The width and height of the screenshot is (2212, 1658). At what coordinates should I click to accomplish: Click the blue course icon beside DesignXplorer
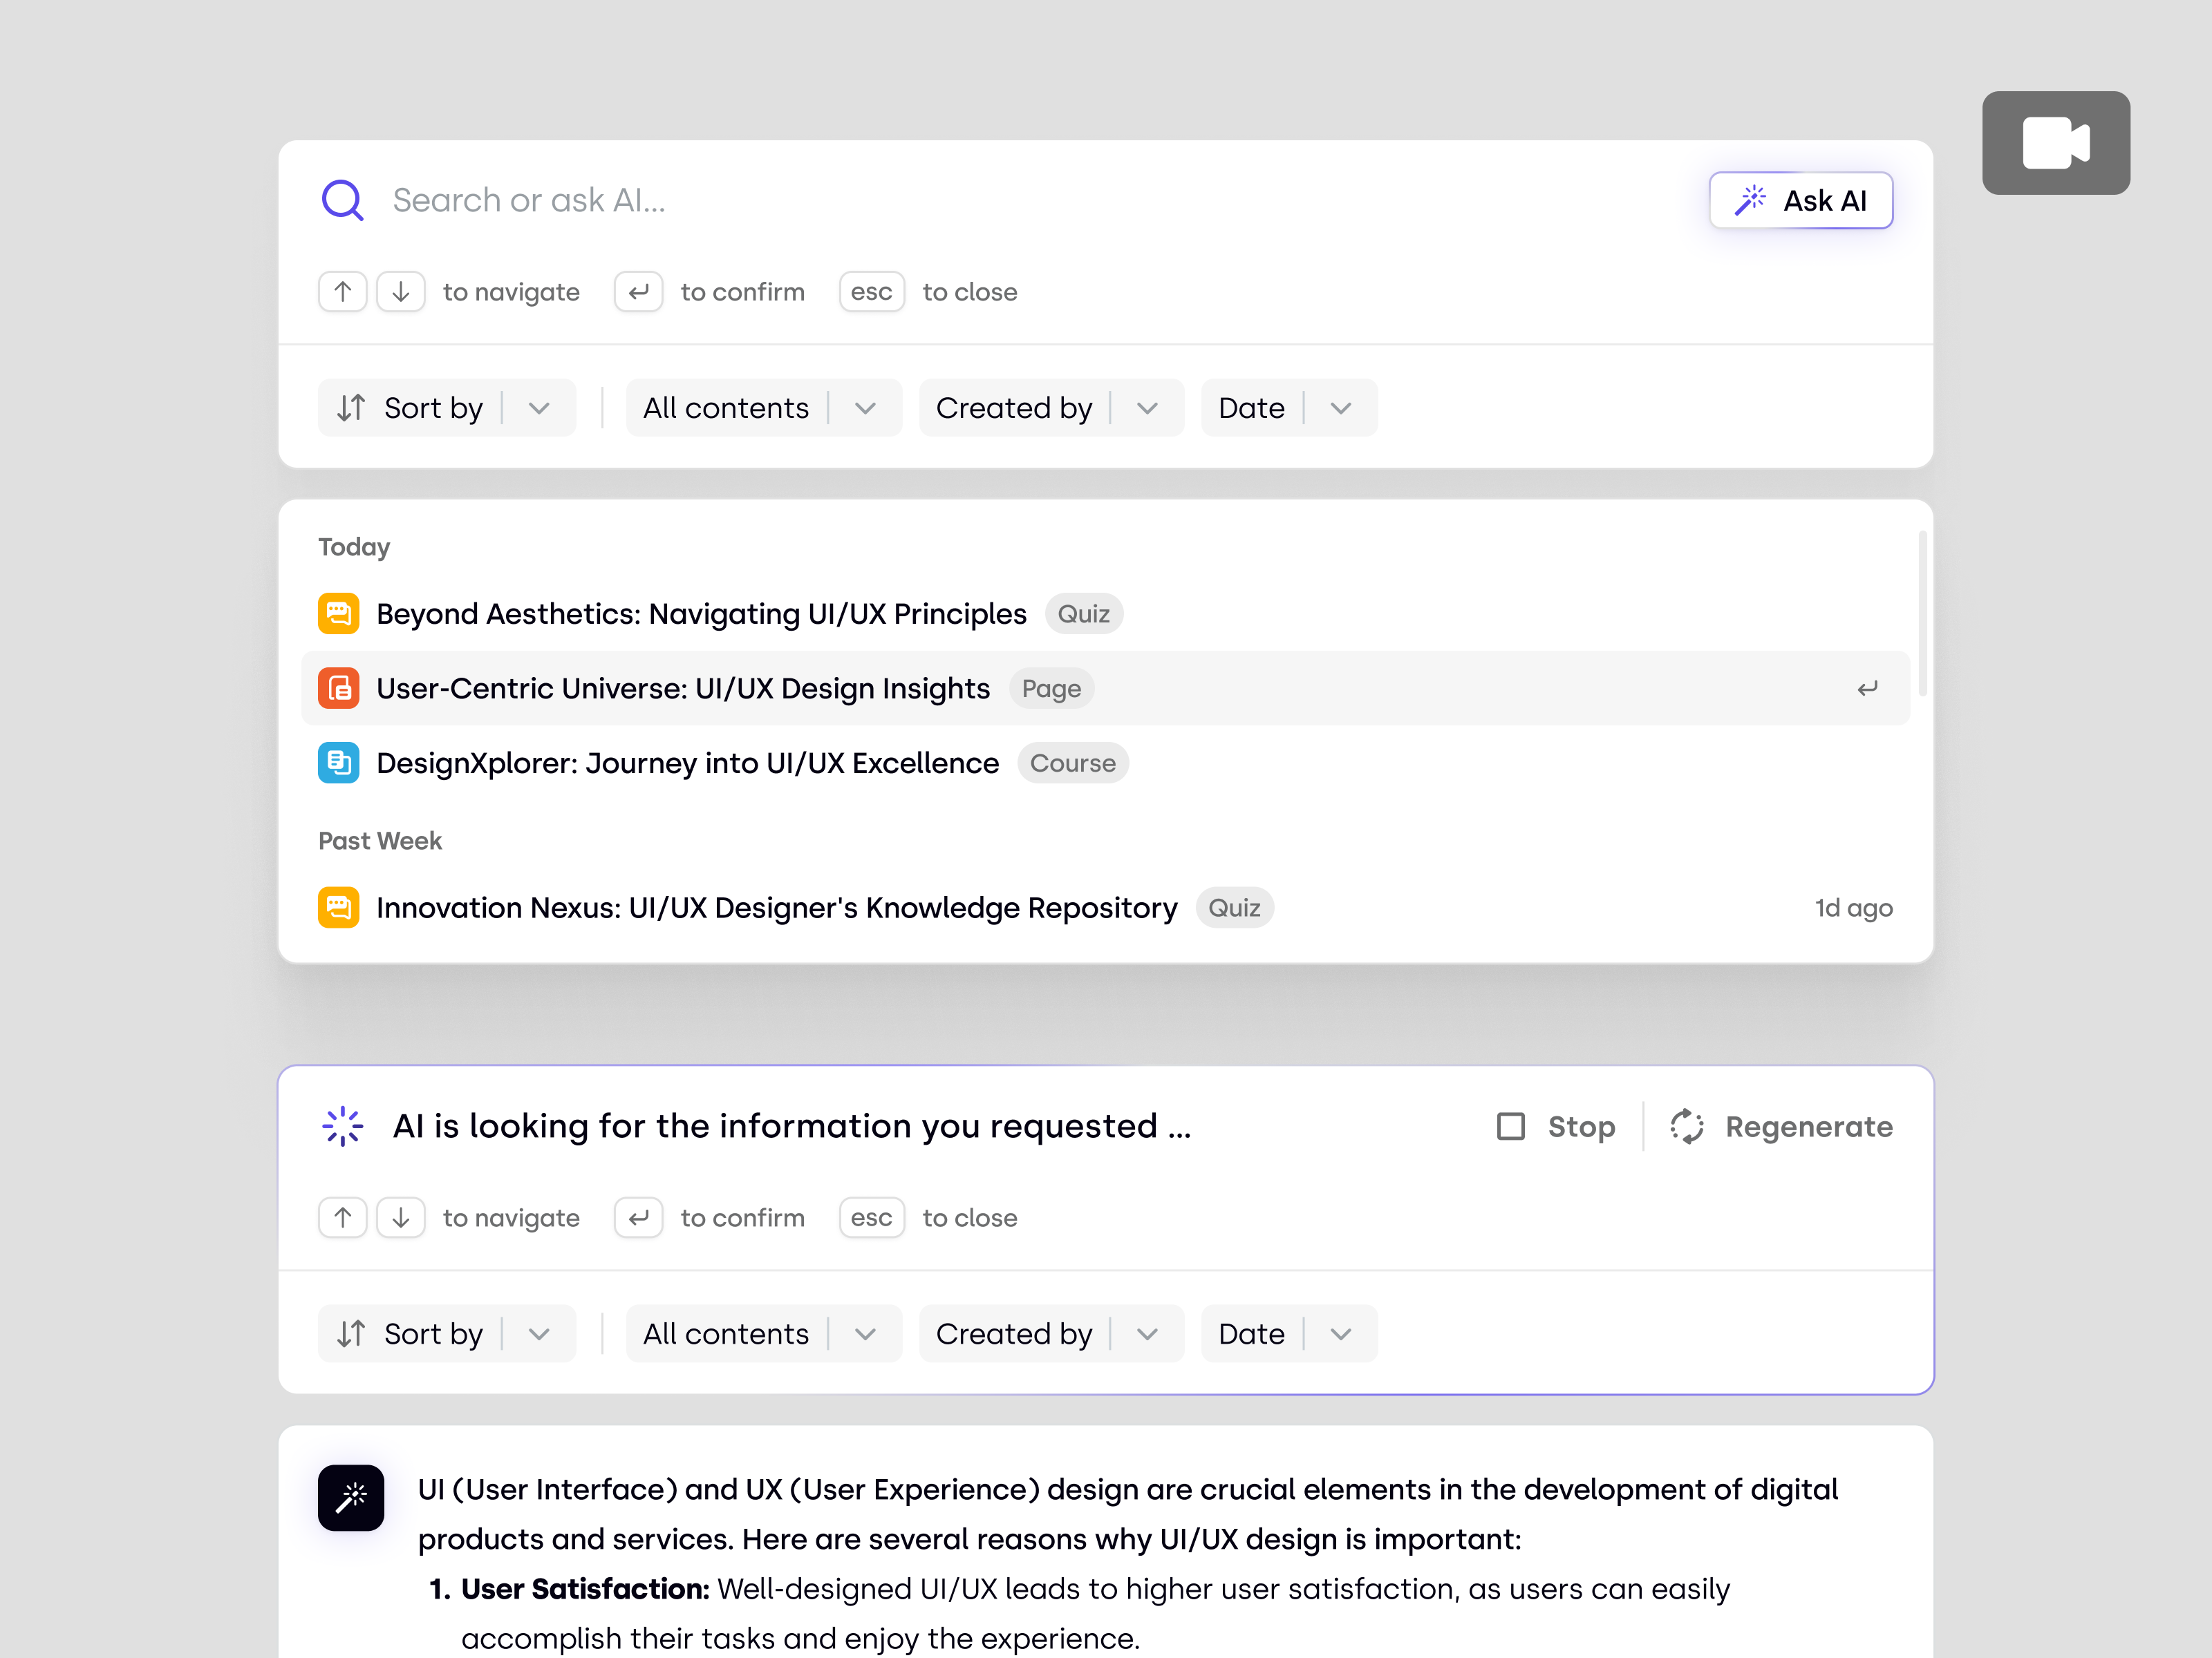(x=339, y=763)
